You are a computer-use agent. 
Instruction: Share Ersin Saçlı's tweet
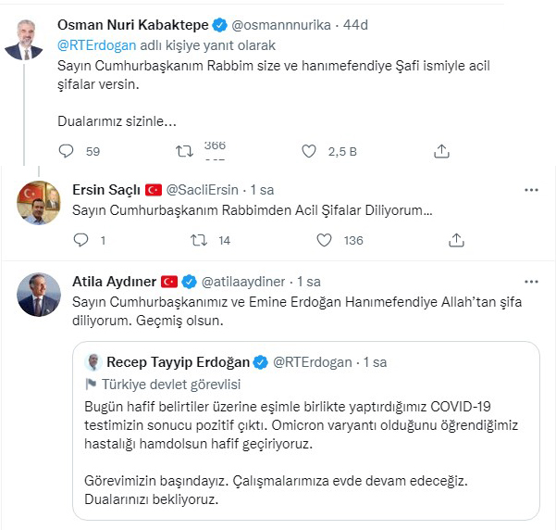coord(456,240)
